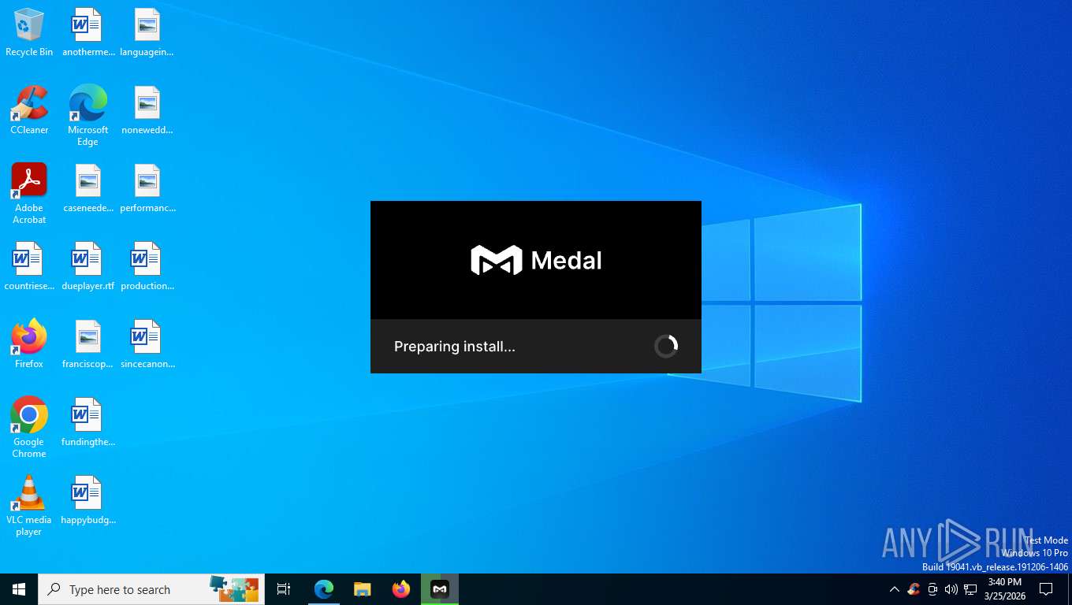Select the Adobe Acrobat desktop shortcut
Screen dimensions: 1072x605
pyautogui.click(x=29, y=194)
